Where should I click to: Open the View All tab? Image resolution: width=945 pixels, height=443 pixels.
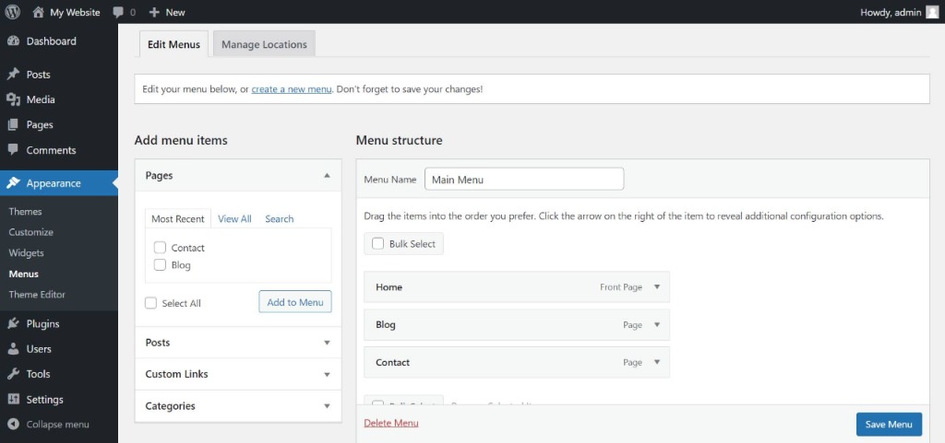point(234,219)
